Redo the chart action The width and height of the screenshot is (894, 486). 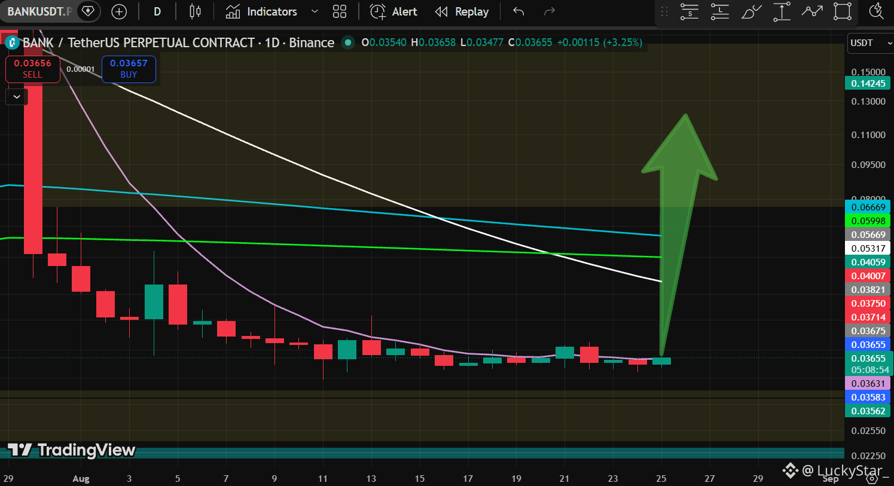(550, 11)
